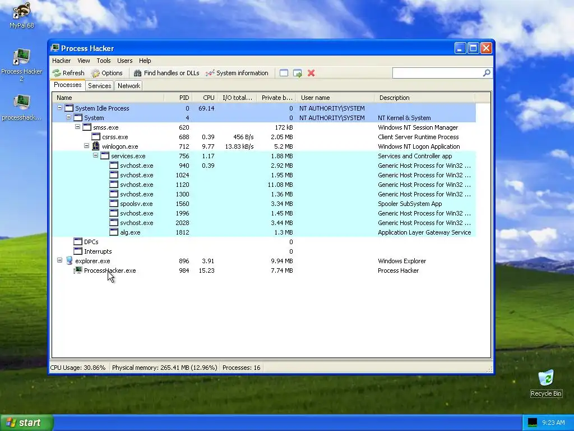Open System information
This screenshot has height=431, width=574.
[x=237, y=73]
